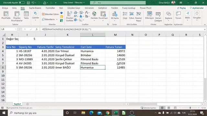207x116 pixels.
Task: Toggle Otomatik Kaydet switch
Action: click(22, 3)
